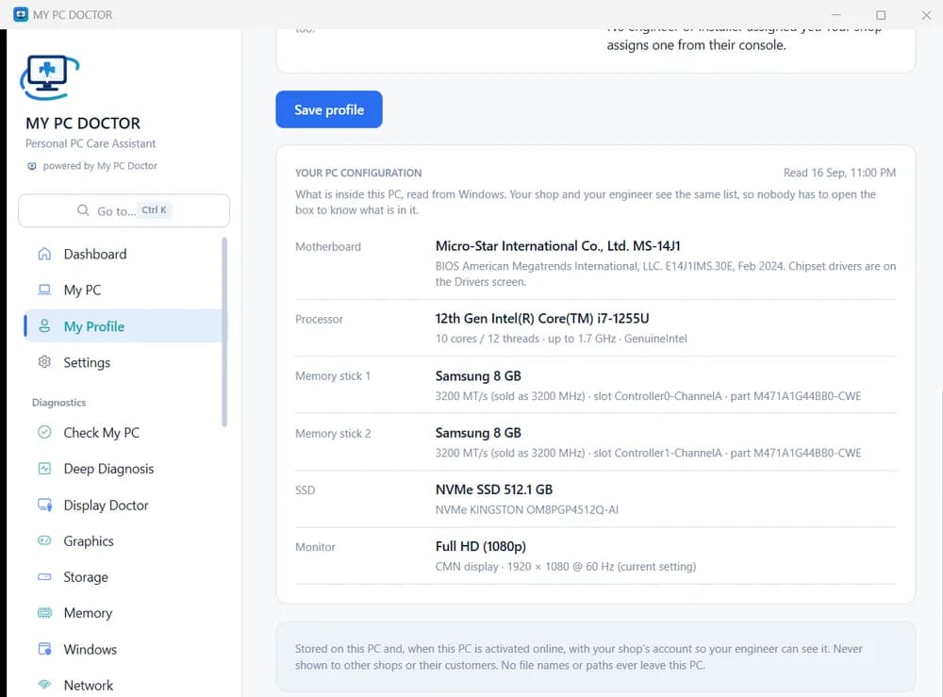Click the Diagnostics section header
The height and width of the screenshot is (697, 943).
pos(58,403)
